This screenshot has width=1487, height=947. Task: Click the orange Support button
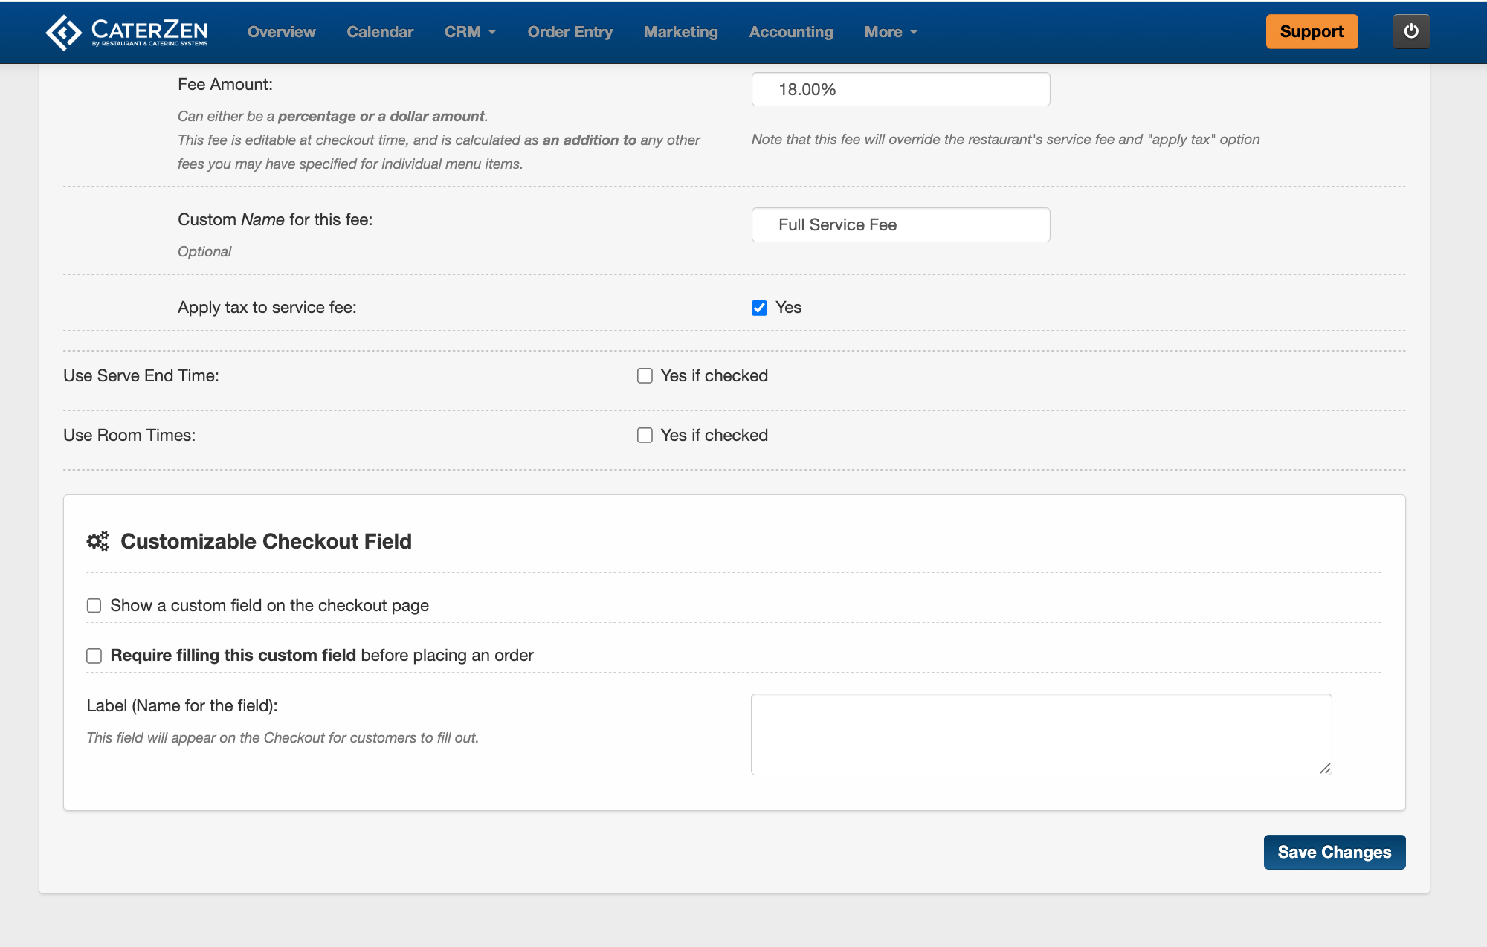pos(1312,32)
